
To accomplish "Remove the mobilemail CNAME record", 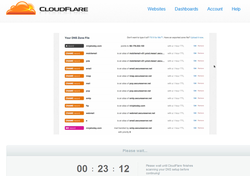I will [x=201, y=53].
